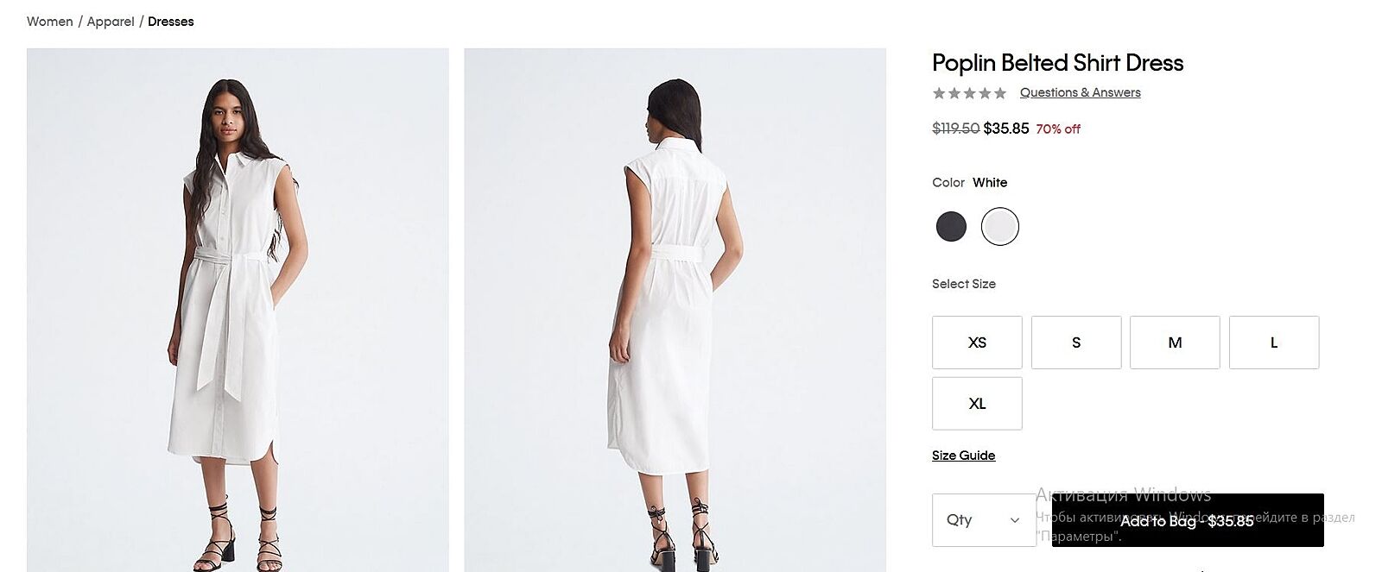The image size is (1382, 572).
Task: Open Questions & Answers link
Action: tap(1080, 92)
